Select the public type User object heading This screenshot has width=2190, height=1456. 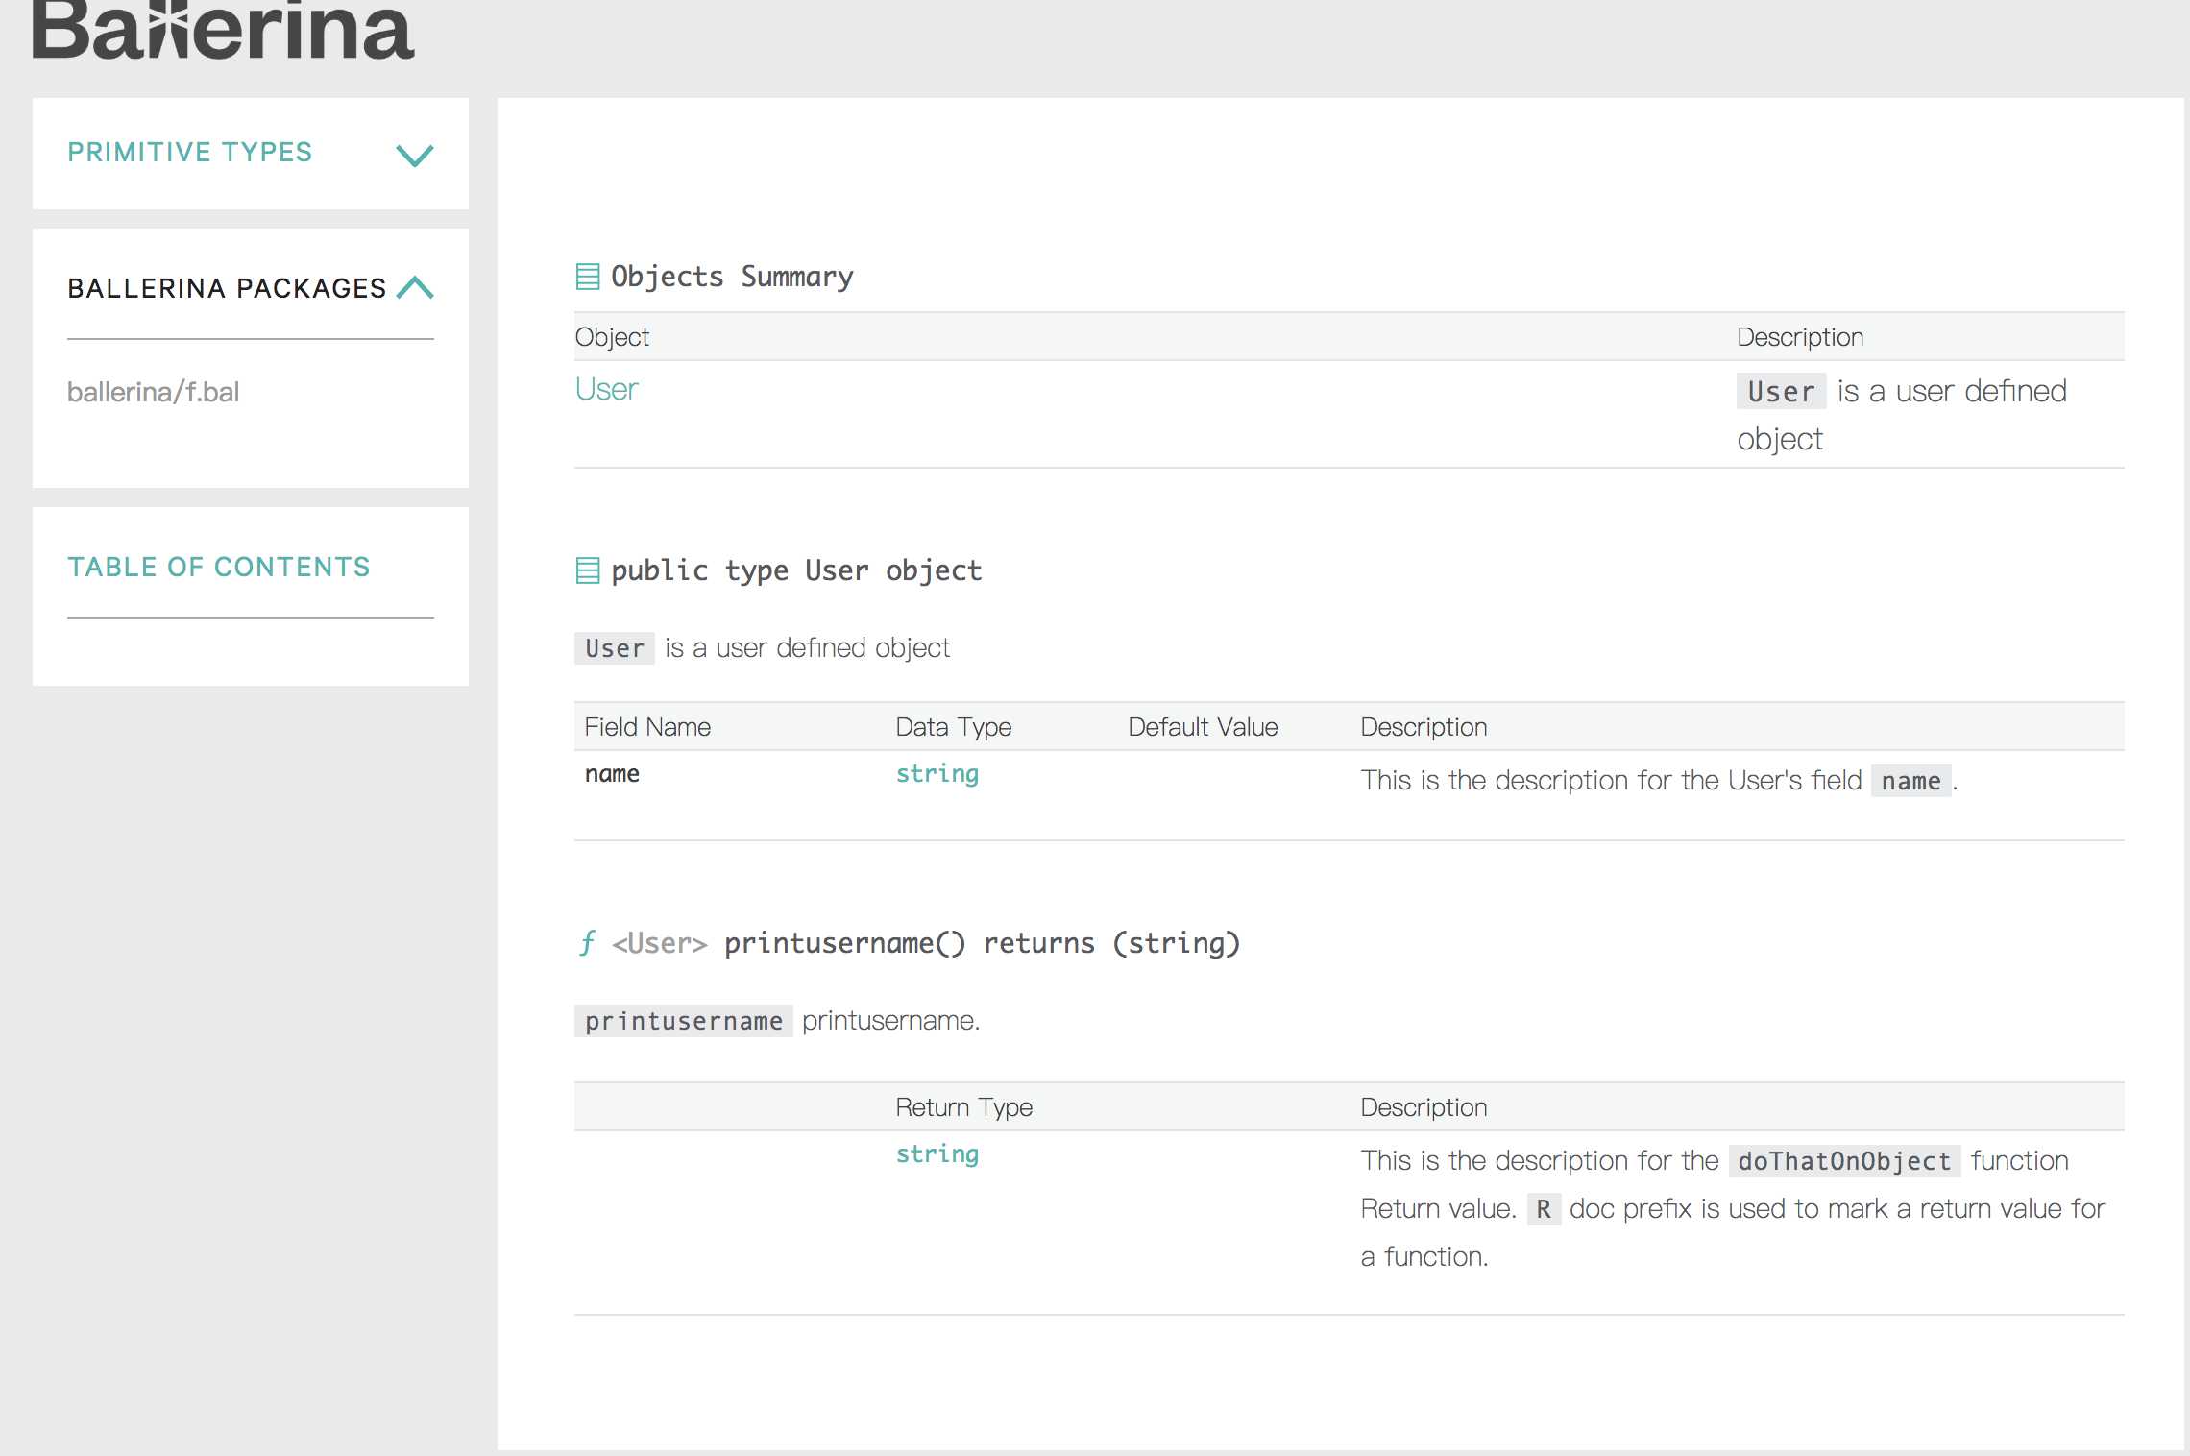[796, 570]
